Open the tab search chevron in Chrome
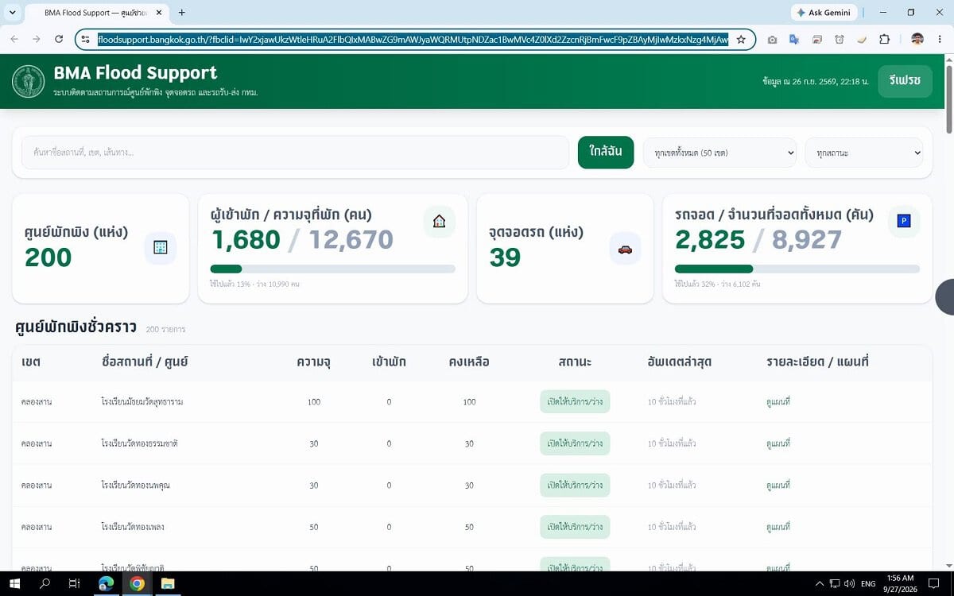This screenshot has width=954, height=596. [x=12, y=13]
